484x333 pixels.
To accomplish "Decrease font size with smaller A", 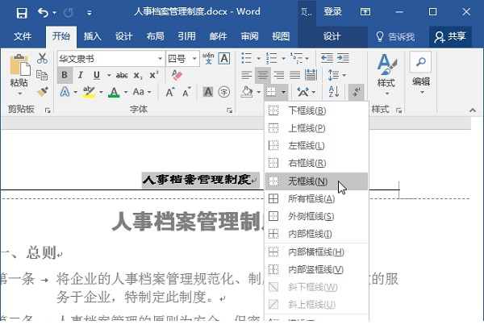I will click(186, 92).
